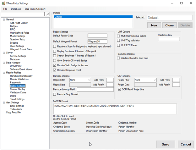Click the Default Facility Code field

pyautogui.click(x=97, y=36)
